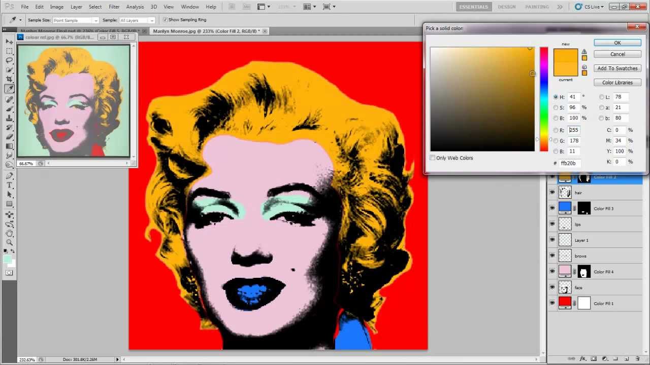This screenshot has width=650, height=365.
Task: Open the Sample Size dropdown
Action: pos(76,20)
